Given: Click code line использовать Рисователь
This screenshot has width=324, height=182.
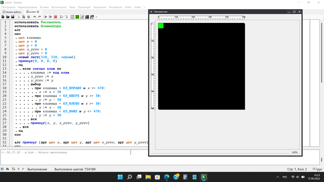Looking at the screenshot, I should coord(38,22).
